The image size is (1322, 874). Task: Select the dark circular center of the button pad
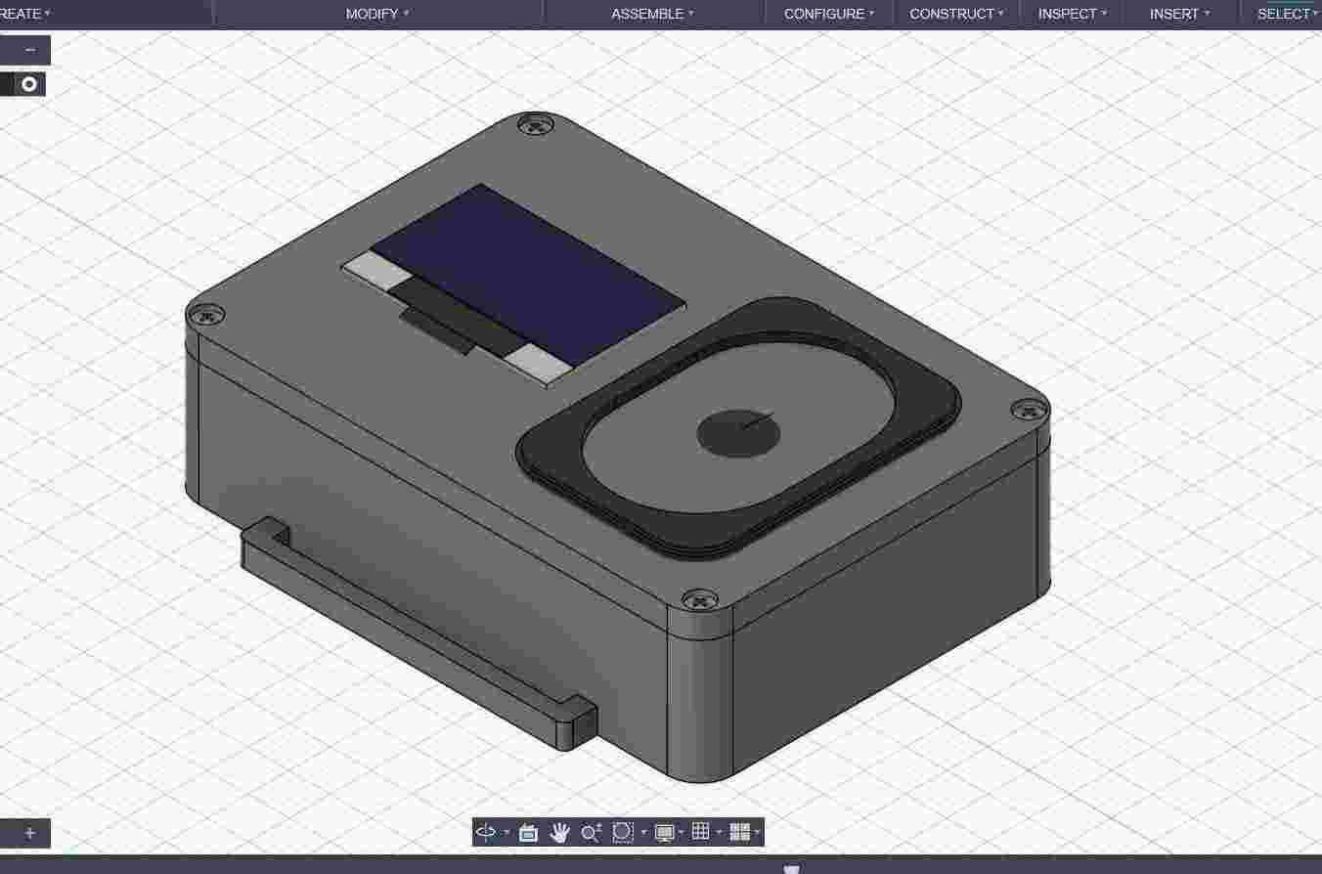click(x=738, y=433)
